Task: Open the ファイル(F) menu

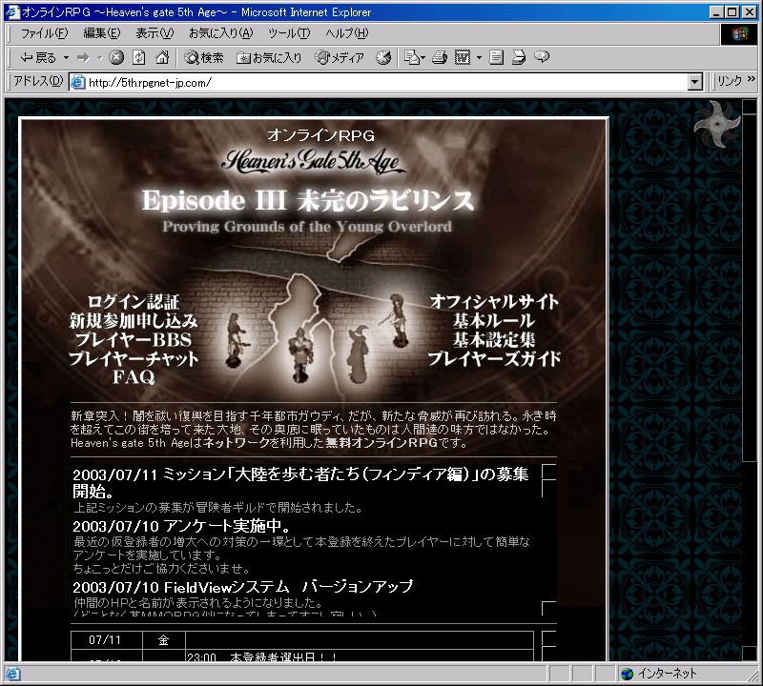Action: tap(44, 33)
